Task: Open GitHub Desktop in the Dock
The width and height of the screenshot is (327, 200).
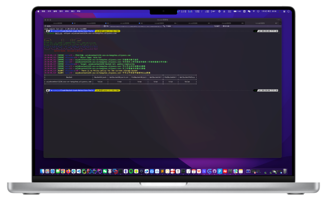Action: (x=215, y=171)
